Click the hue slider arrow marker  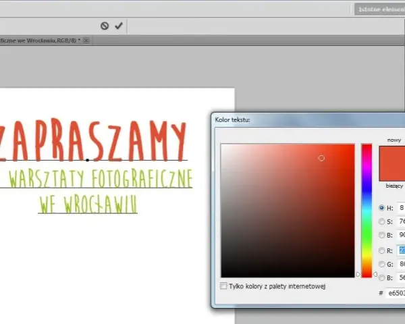(358, 274)
